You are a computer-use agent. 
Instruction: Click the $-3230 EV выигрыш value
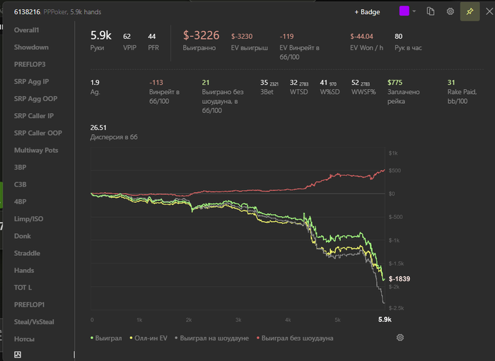242,37
